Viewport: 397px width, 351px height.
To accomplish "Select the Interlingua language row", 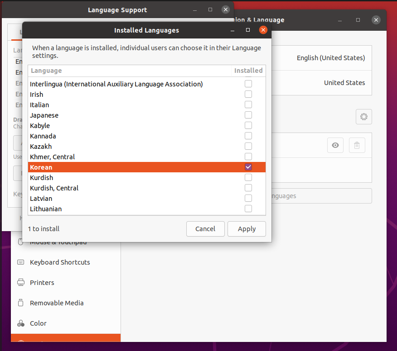I will pyautogui.click(x=147, y=84).
